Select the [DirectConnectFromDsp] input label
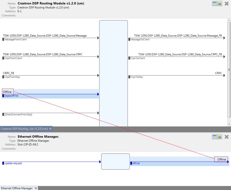 click(18, 114)
